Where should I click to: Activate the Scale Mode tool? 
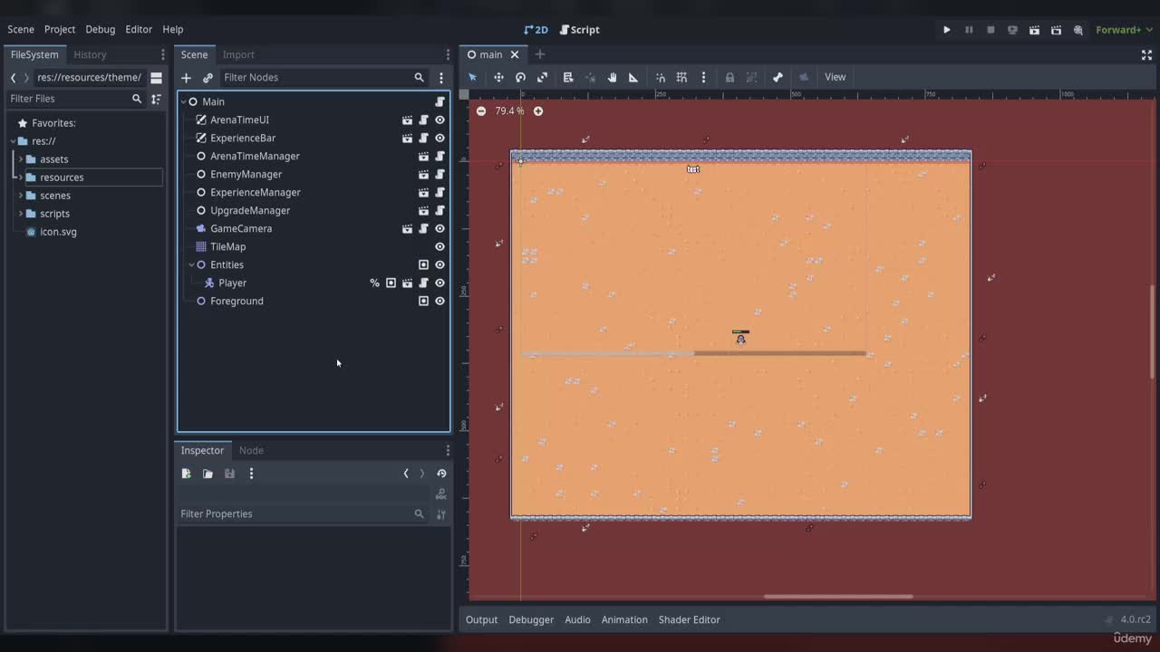(x=542, y=77)
